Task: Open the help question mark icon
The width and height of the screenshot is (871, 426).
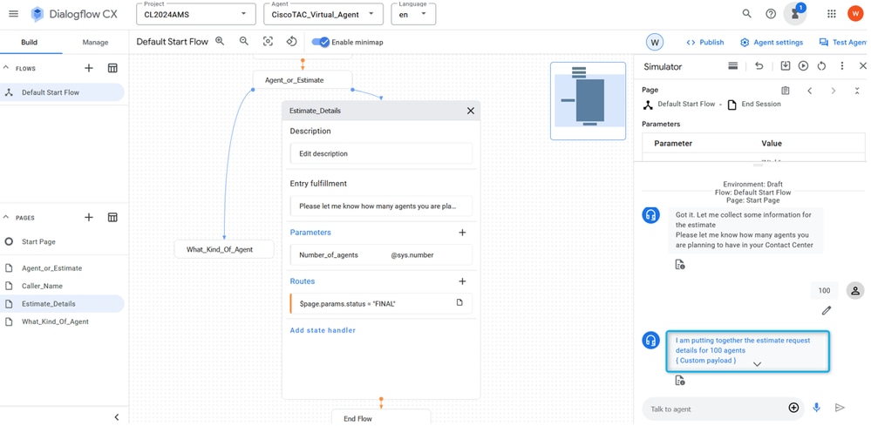Action: click(771, 14)
